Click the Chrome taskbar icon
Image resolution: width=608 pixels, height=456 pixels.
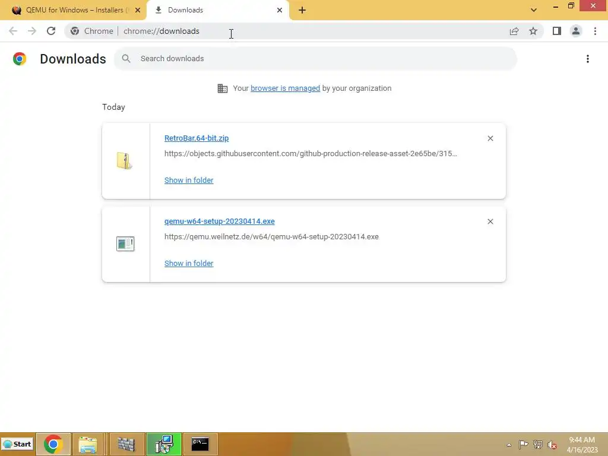coord(53,444)
